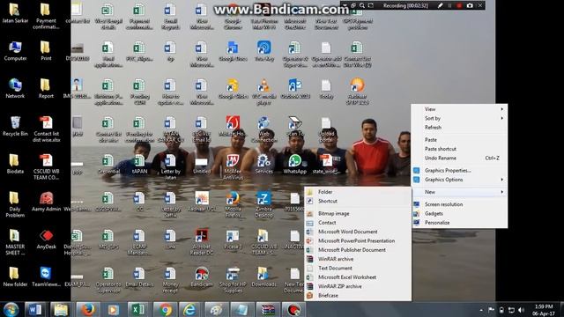Click the Bandicam stop recording button
Screen dimensions: 564x317
[459, 5]
